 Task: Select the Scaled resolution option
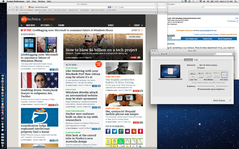201,68
